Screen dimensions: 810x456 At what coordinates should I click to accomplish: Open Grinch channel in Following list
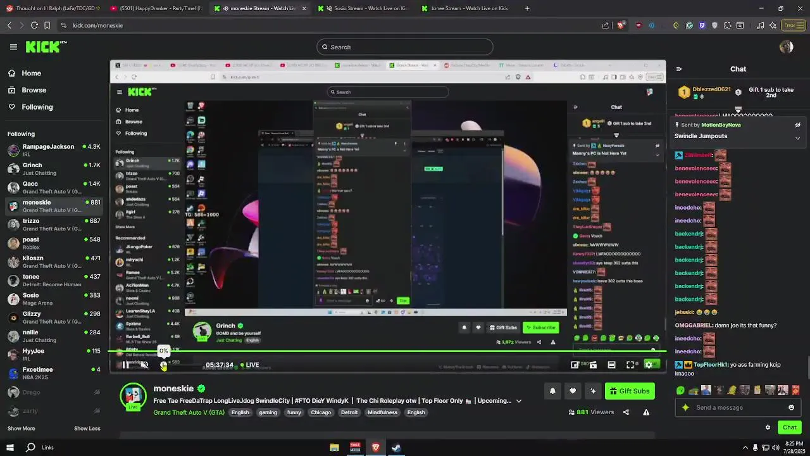(54, 169)
